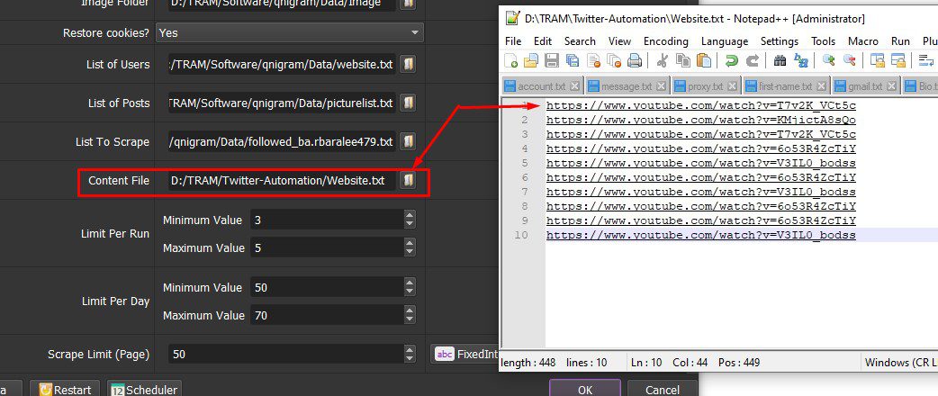Viewport: 938px width, 396px height.
Task: Open the Language menu
Action: point(725,41)
